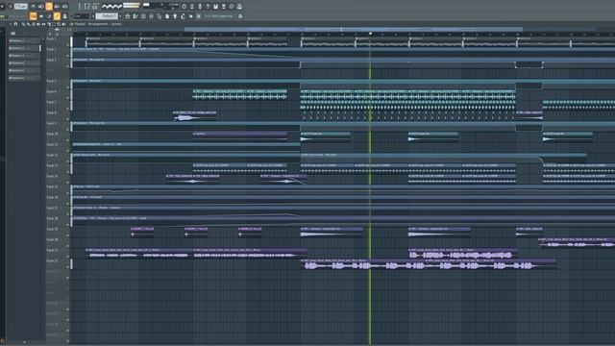The height and width of the screenshot is (346, 615).
Task: Arm the red record button
Action: (x=11, y=7)
